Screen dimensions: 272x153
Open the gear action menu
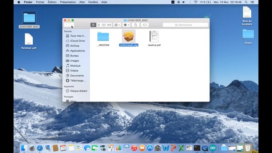(x=127, y=25)
